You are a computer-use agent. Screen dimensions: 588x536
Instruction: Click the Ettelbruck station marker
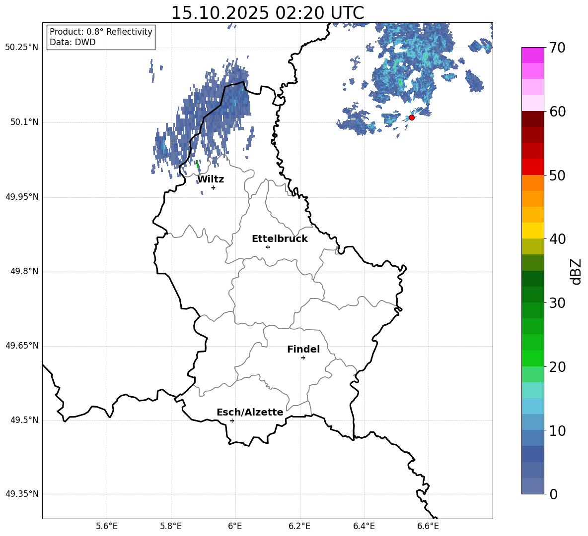tap(268, 247)
